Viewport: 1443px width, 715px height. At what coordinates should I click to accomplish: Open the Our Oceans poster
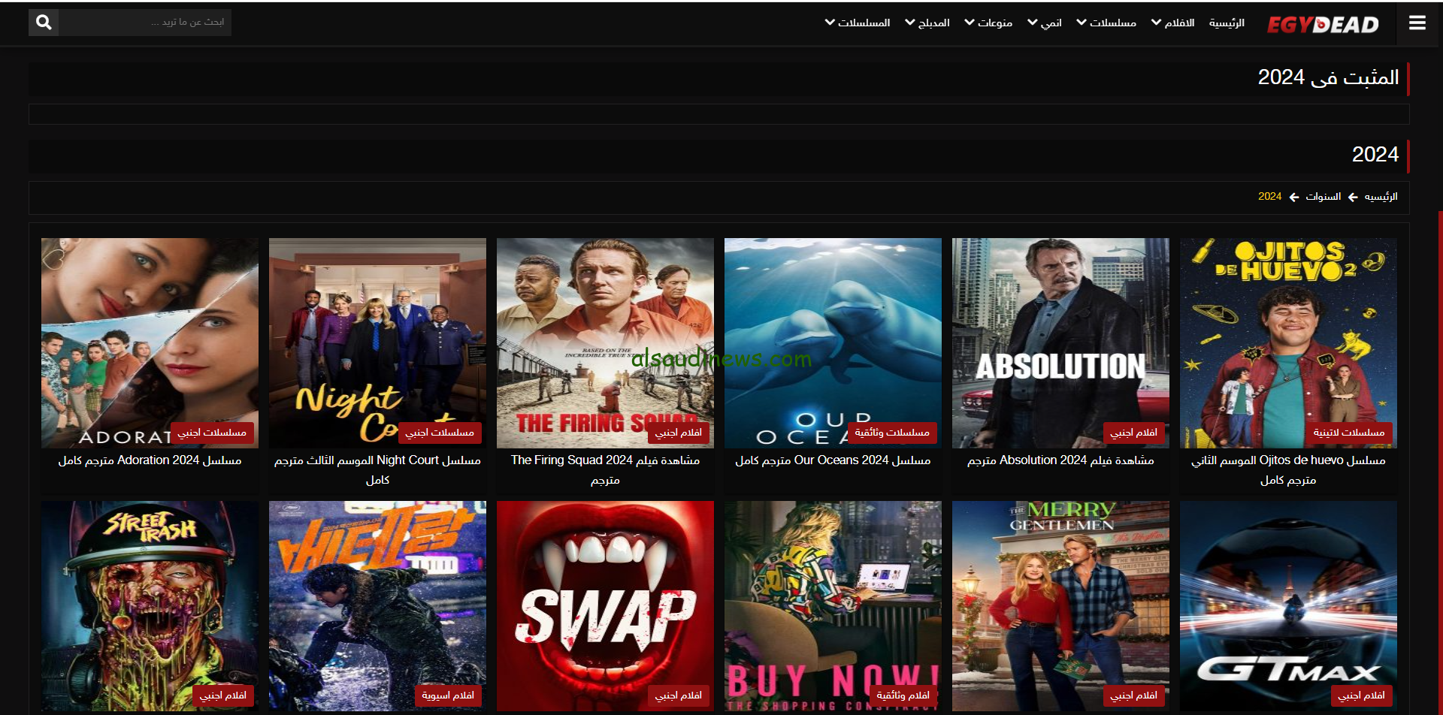[x=833, y=343]
